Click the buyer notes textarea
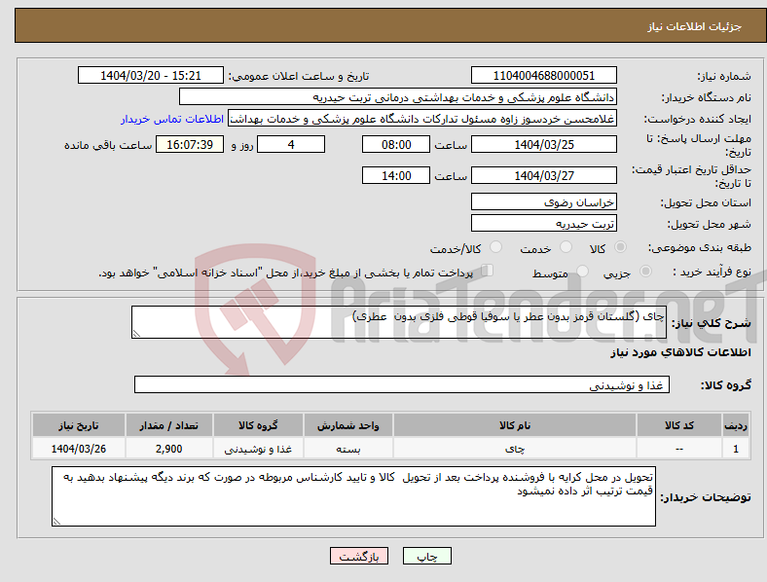The height and width of the screenshot is (582, 767). tap(353, 496)
